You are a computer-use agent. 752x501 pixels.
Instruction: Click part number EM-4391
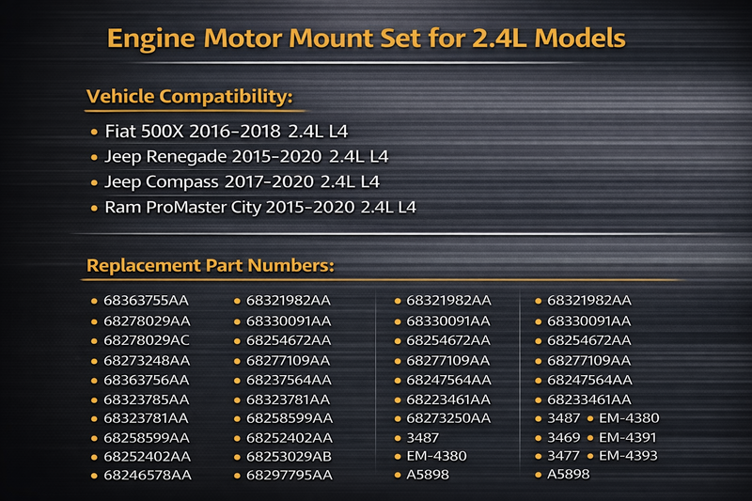point(627,438)
